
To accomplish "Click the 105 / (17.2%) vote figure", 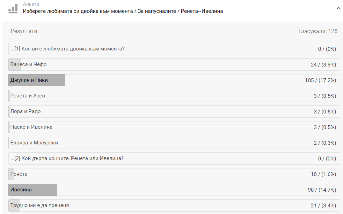I will (320, 80).
